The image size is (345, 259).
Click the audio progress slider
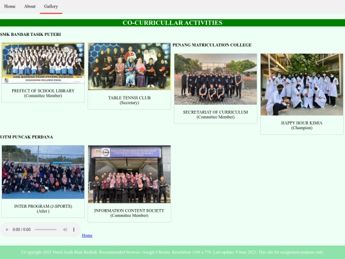[x=45, y=230]
